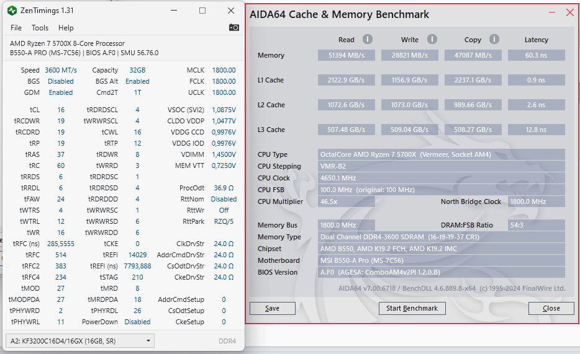
Task: Click Capacity value 32GB
Action: pyautogui.click(x=137, y=70)
